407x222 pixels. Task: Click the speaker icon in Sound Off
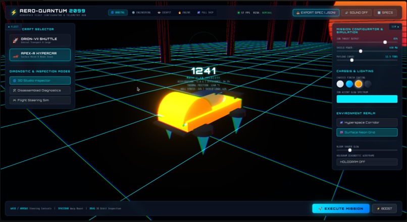[346, 13]
